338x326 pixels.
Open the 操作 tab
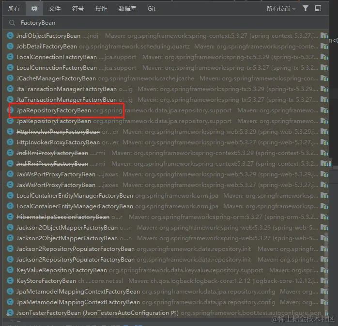point(101,9)
